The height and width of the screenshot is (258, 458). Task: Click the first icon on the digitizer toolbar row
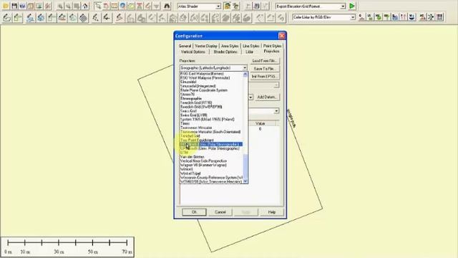click(6, 18)
